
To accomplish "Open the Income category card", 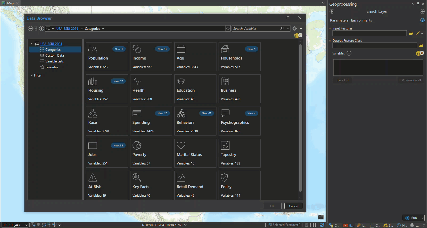I will click(151, 57).
